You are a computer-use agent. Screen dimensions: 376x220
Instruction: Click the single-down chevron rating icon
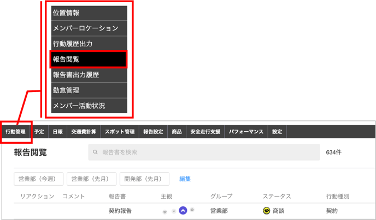(174, 211)
